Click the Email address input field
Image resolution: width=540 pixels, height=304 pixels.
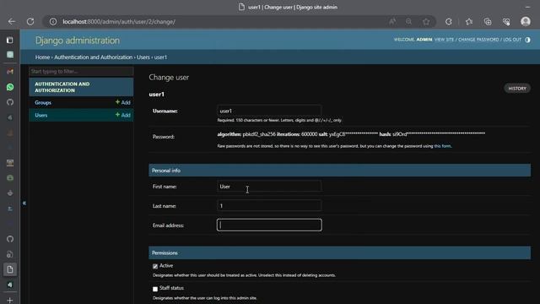click(269, 225)
